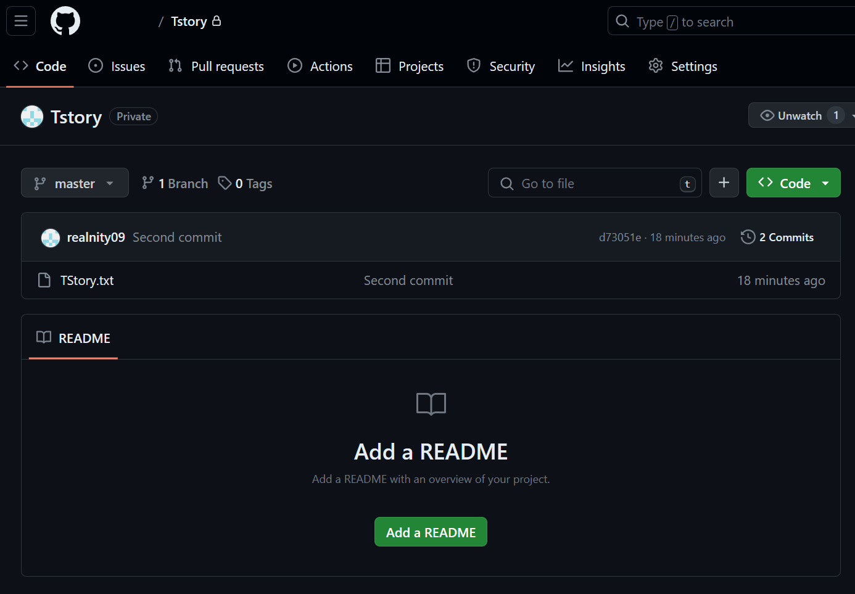Viewport: 855px width, 594px height.
Task: Open the add file plus button
Action: (x=724, y=183)
